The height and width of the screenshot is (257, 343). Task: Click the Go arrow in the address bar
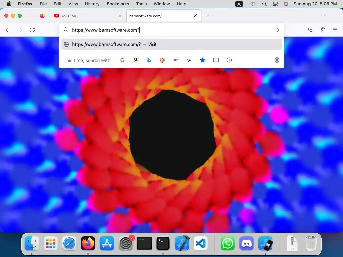point(277,30)
